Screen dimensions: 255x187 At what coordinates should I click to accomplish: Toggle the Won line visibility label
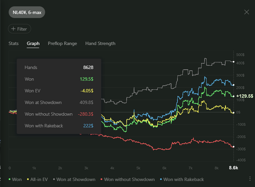pyautogui.click(x=17, y=179)
